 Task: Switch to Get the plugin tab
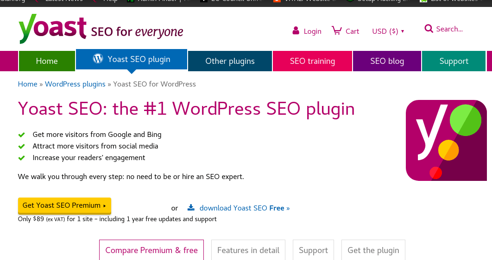pos(373,250)
